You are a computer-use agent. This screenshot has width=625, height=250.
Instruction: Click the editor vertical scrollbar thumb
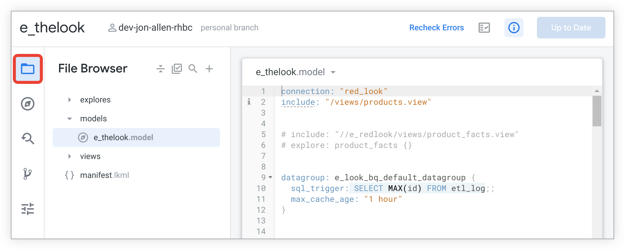point(597,111)
